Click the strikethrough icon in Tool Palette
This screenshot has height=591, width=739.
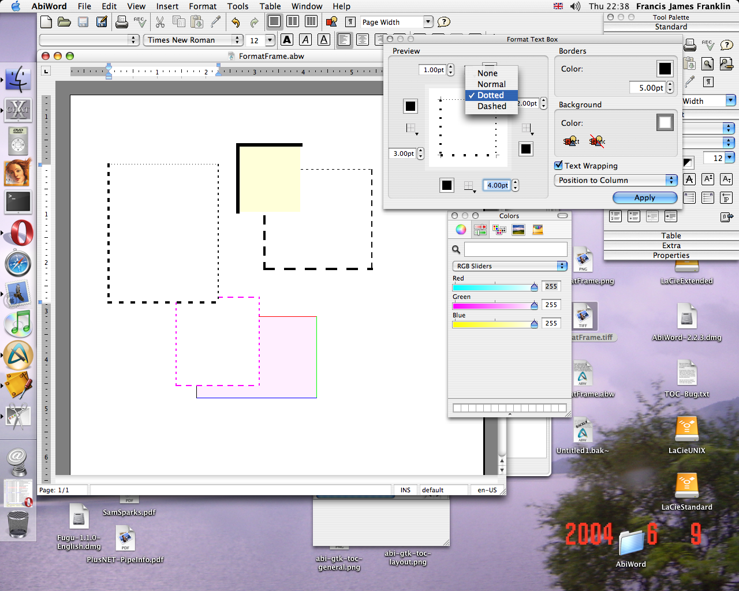(689, 179)
